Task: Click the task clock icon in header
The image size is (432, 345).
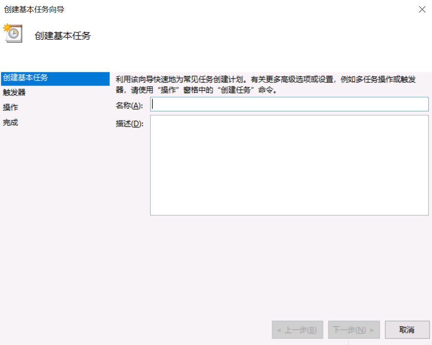Action: click(x=12, y=33)
